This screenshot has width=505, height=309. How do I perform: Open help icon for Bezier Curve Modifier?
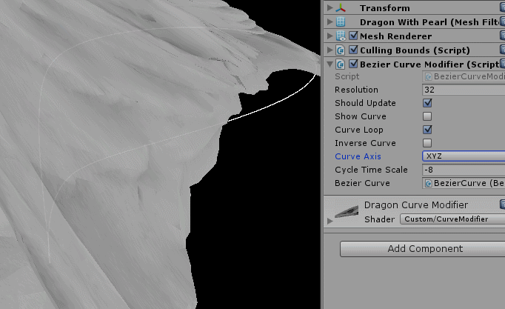pos(503,64)
